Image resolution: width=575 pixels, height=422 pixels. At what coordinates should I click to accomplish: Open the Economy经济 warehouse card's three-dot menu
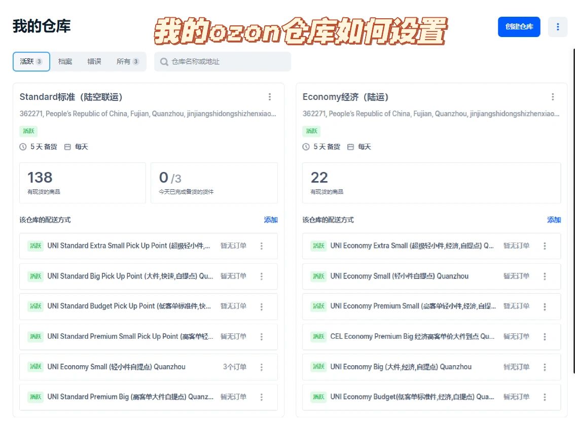click(553, 97)
